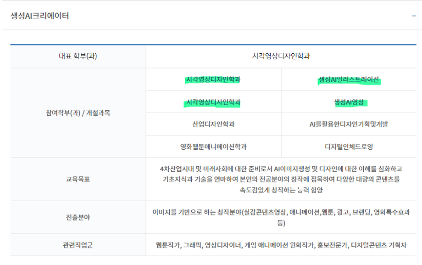This screenshot has height=265, width=422.
Task: Select the 대표 학부(과) row header
Action: point(78,56)
